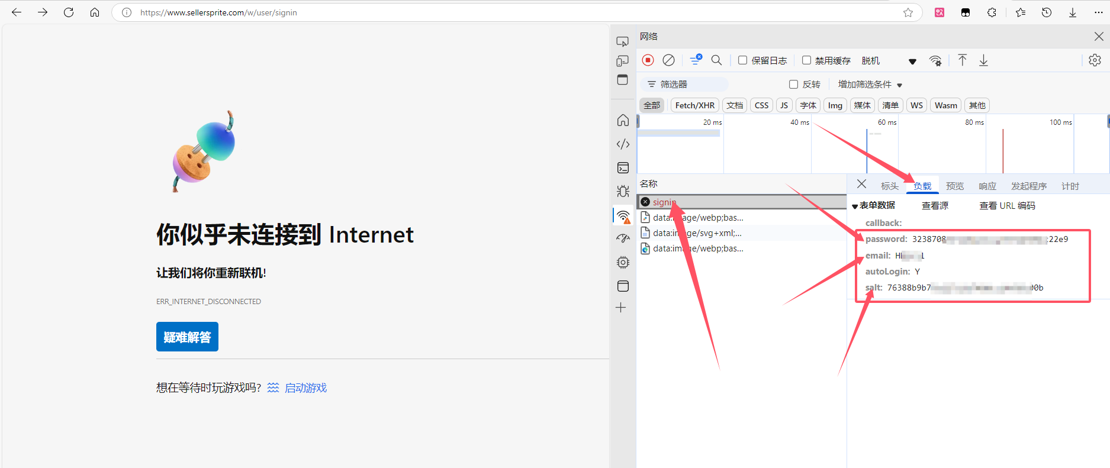Close the DevTools panel
Viewport: 1110px width, 468px height.
point(1099,36)
